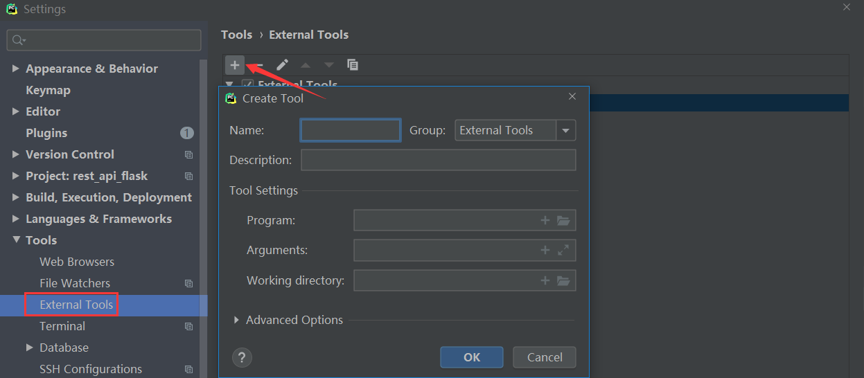Select File Watchers under Tools
Screen dimensions: 864x378
(x=75, y=283)
